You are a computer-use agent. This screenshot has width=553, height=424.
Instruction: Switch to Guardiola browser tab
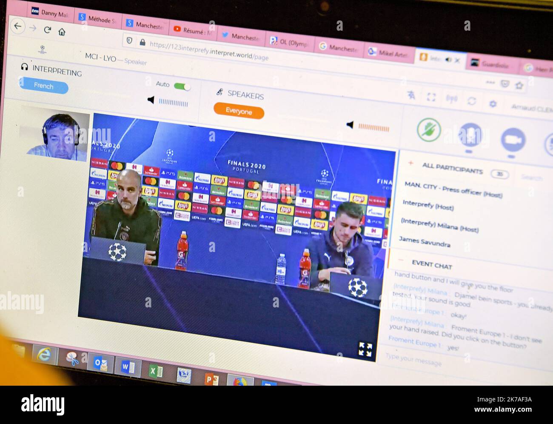[492, 64]
